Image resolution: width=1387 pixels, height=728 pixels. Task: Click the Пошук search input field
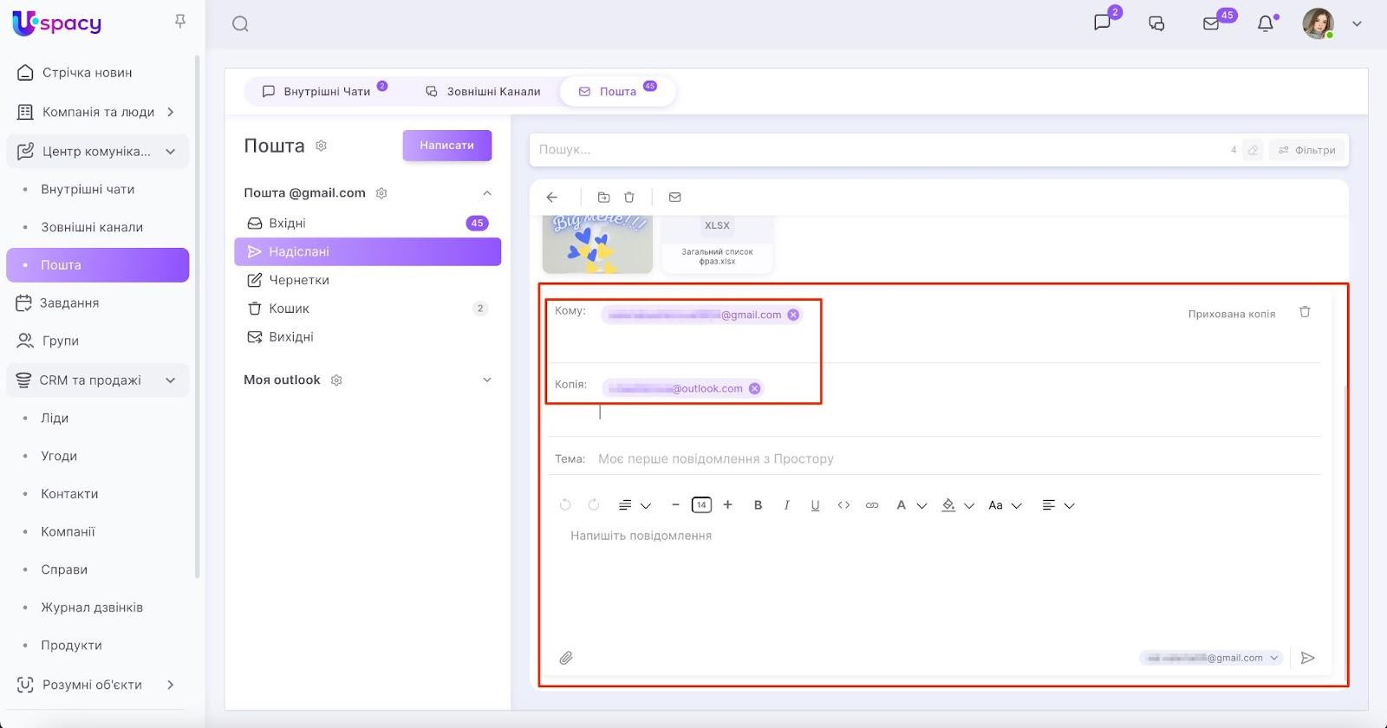[876, 150]
